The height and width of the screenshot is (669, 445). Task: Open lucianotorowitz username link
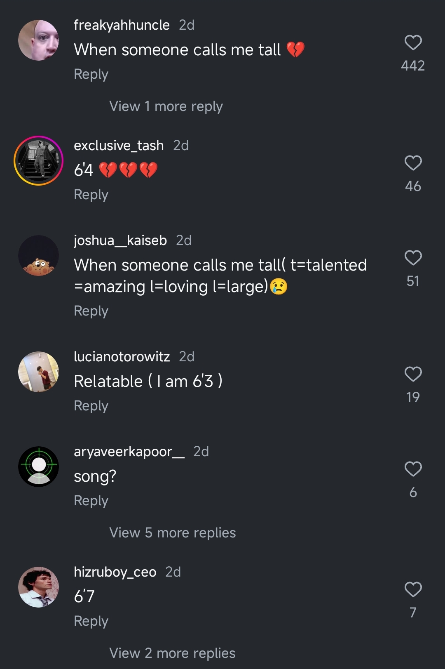tap(122, 357)
